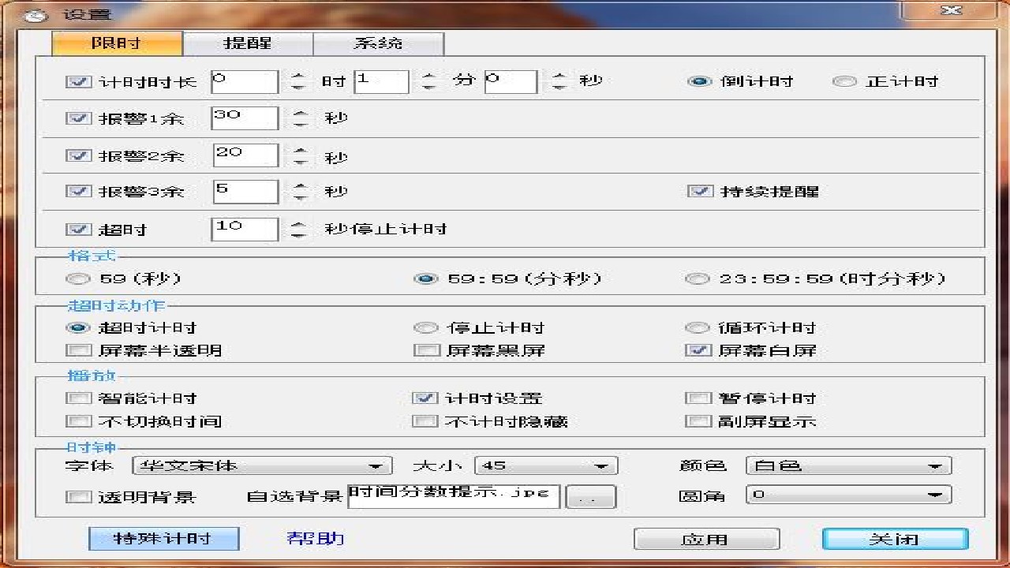
Task: Open the 大小 size dropdown
Action: (546, 466)
